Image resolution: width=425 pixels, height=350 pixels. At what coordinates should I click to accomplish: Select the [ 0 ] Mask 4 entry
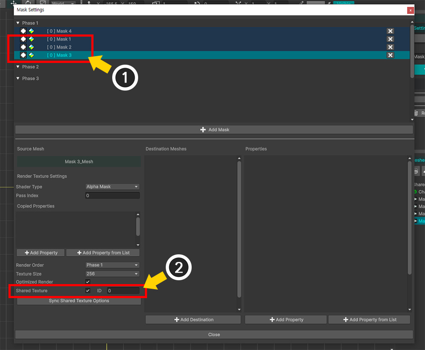[212, 31]
